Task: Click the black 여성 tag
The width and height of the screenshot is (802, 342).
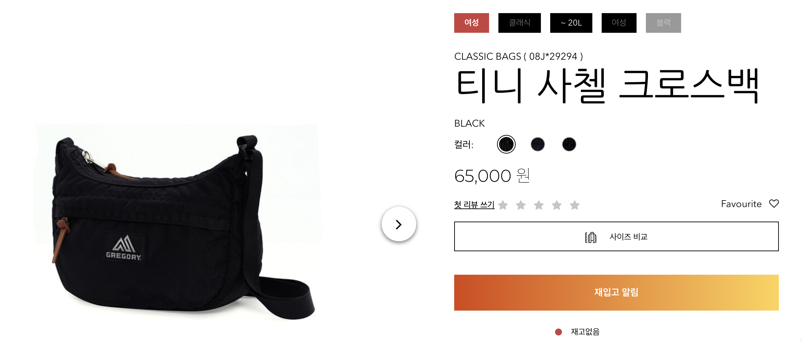Action: tap(619, 23)
